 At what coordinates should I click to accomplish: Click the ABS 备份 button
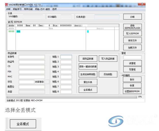132,79
